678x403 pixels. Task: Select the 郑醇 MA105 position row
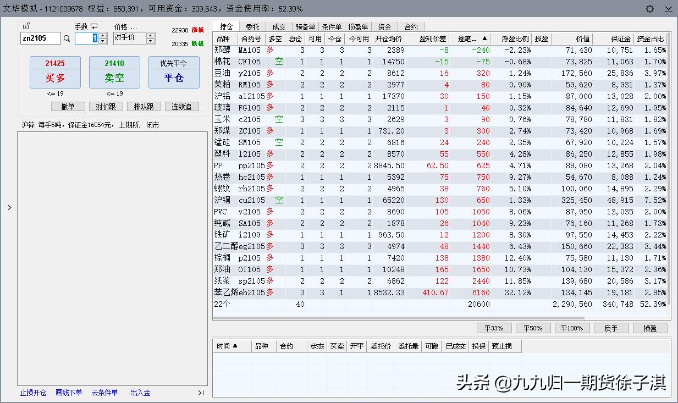pyautogui.click(x=440, y=50)
